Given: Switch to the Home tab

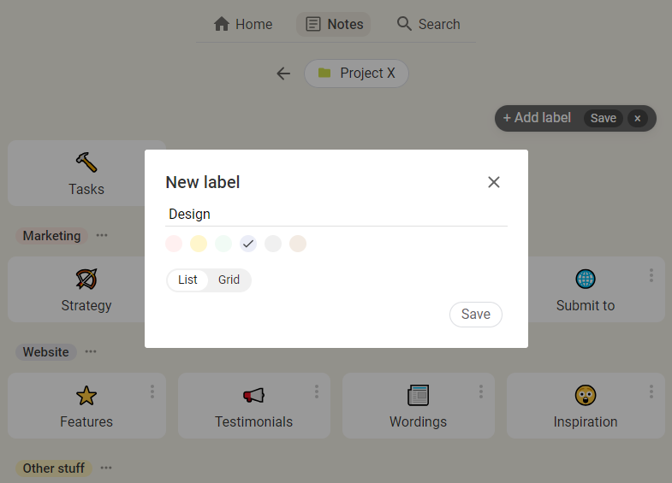Looking at the screenshot, I should click(x=243, y=25).
